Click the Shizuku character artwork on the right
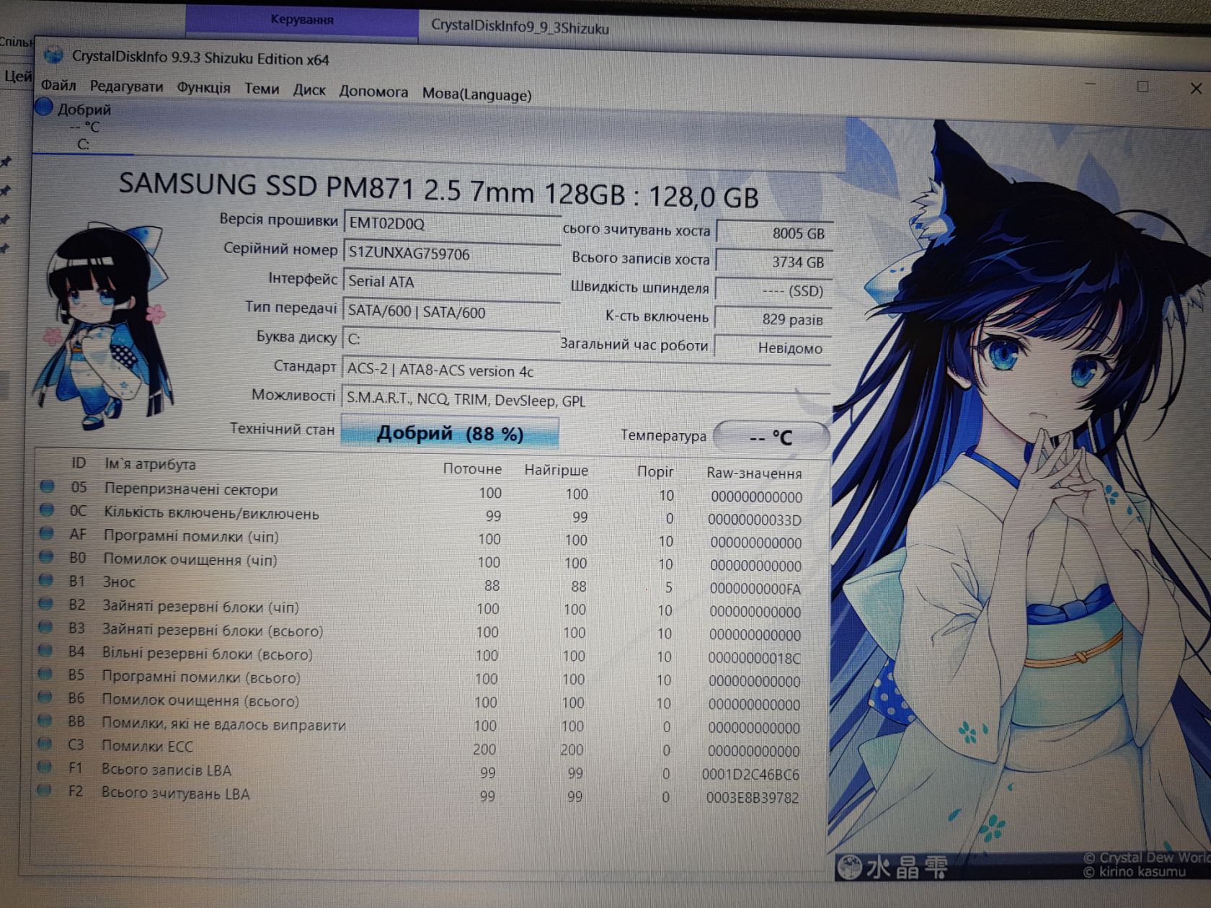The image size is (1211, 908). coord(1020,497)
